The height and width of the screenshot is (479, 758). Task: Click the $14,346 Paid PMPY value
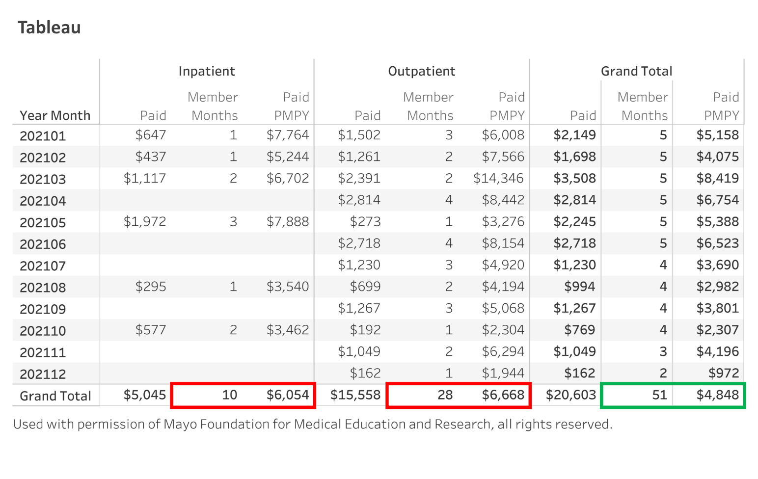coord(499,178)
